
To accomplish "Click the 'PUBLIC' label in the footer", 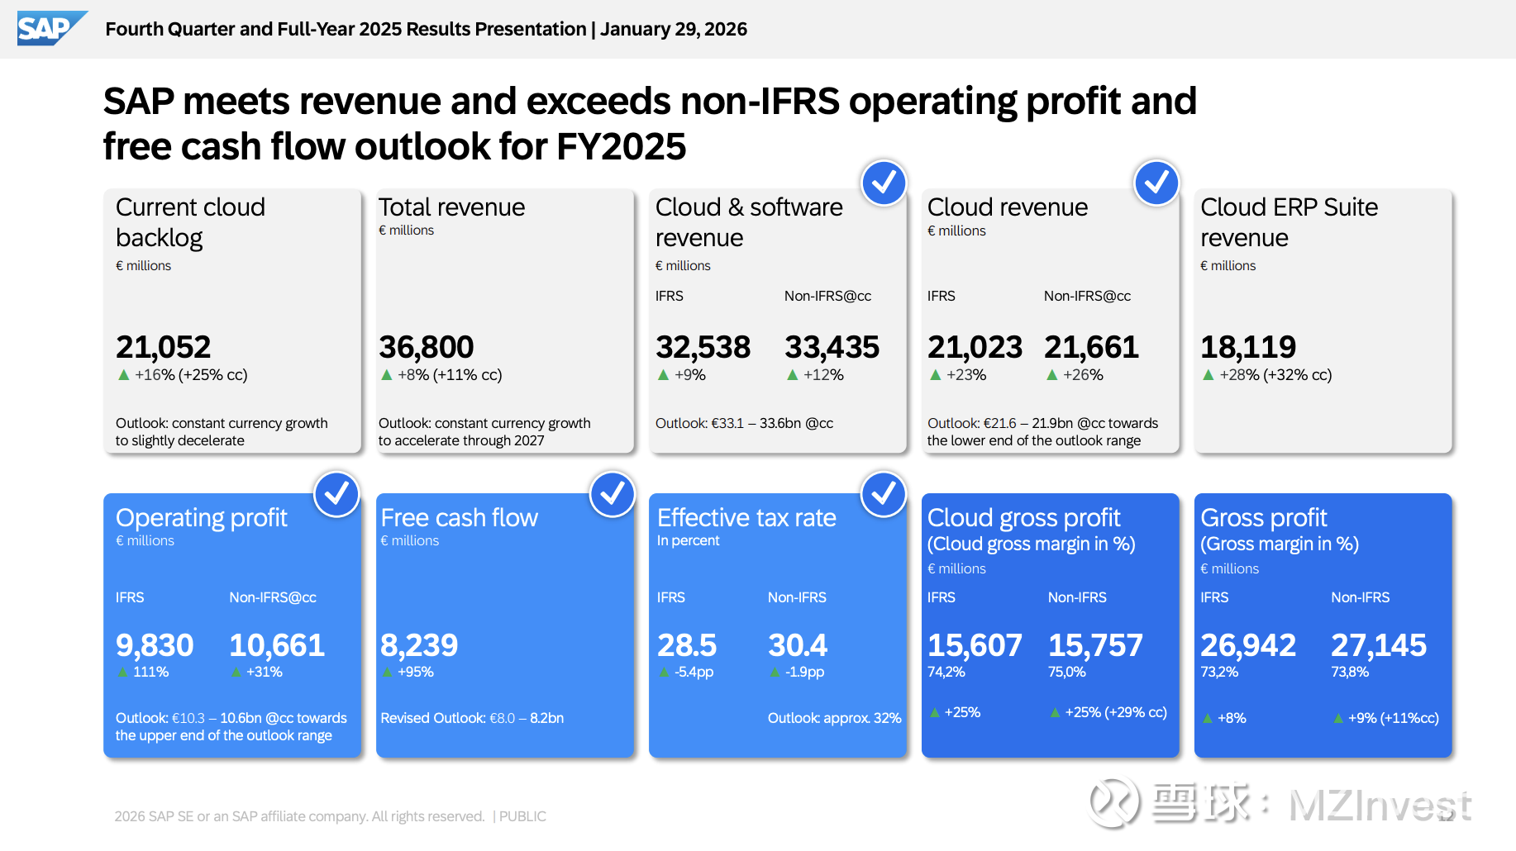I will tap(522, 816).
